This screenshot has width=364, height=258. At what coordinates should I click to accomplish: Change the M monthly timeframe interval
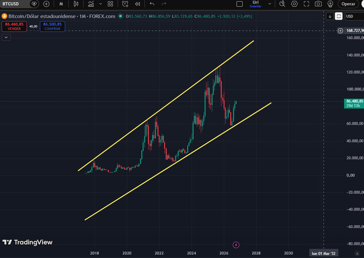pyautogui.click(x=61, y=4)
